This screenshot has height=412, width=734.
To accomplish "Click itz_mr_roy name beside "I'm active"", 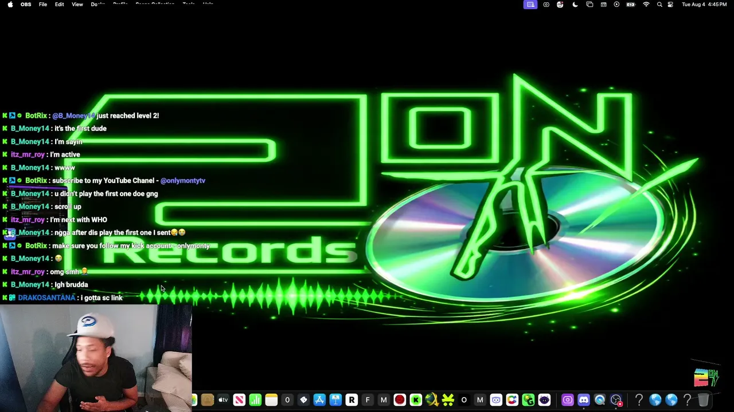I will (x=28, y=154).
